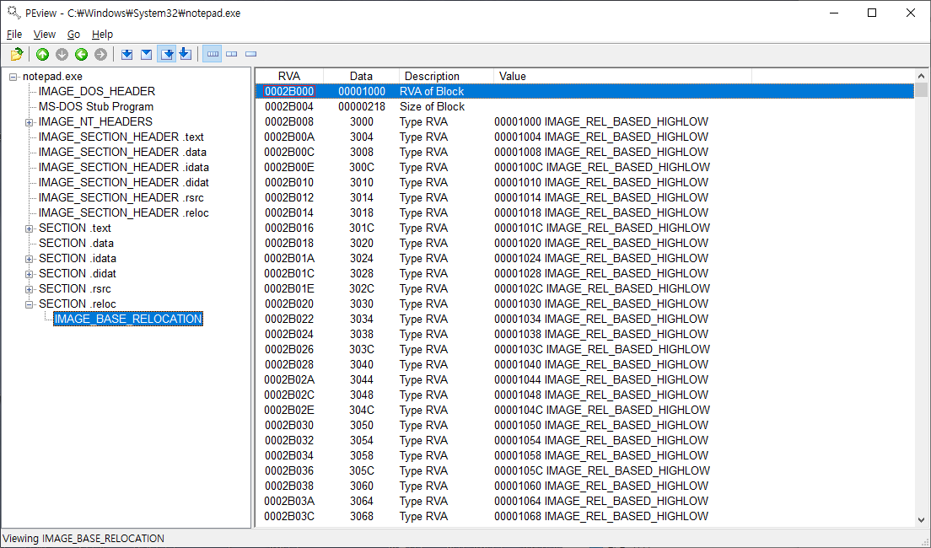
Task: Click value 00001014 IMAGE_REL_BASED_HIGHLOW
Action: [x=601, y=198]
